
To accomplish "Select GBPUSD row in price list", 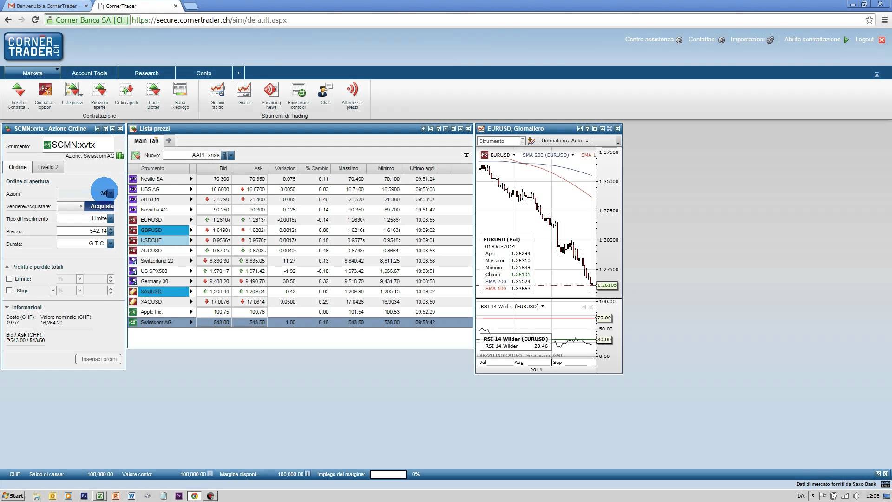I will (300, 230).
